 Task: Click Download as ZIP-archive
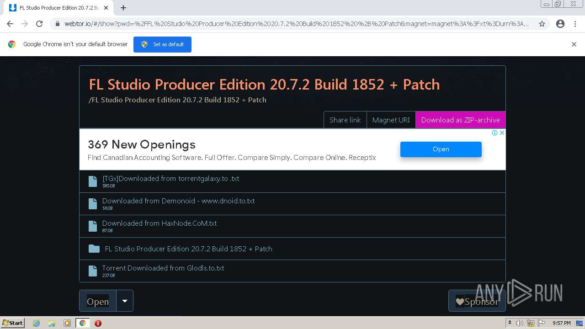click(460, 120)
